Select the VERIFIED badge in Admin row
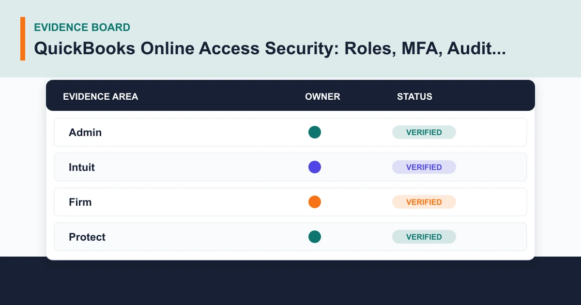The image size is (581, 305). pyautogui.click(x=424, y=132)
